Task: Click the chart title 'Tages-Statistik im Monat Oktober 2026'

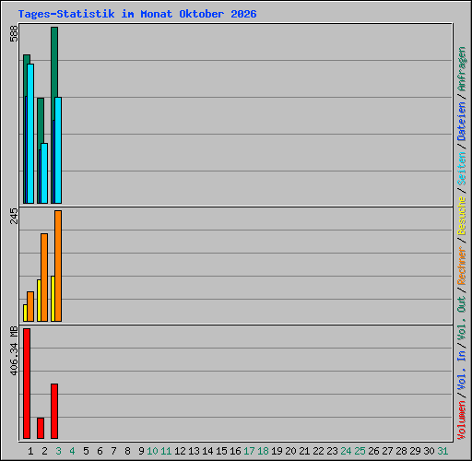Action: click(137, 14)
